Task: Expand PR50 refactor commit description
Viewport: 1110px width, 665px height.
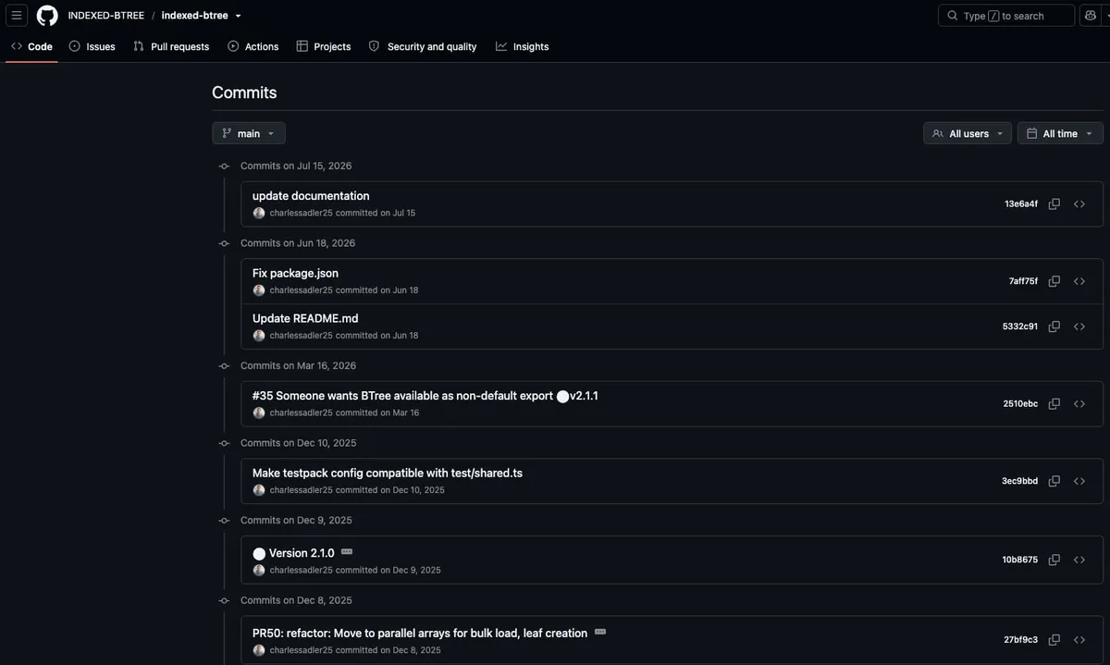Action: pyautogui.click(x=600, y=633)
